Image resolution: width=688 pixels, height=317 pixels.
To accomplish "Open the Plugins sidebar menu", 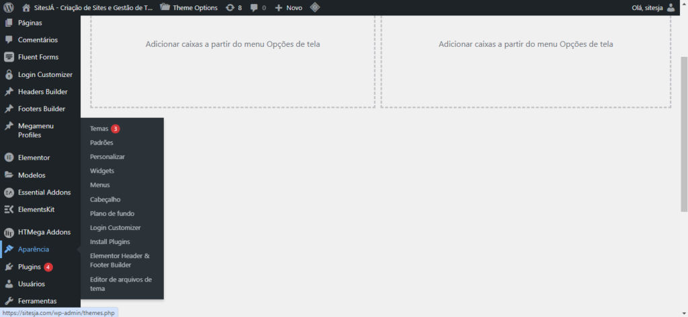I will click(30, 267).
